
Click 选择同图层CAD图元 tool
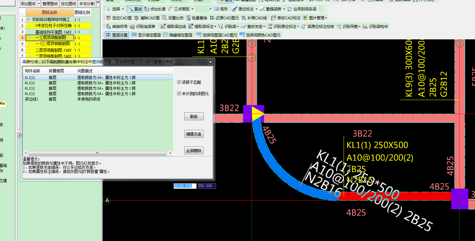pos(217,35)
